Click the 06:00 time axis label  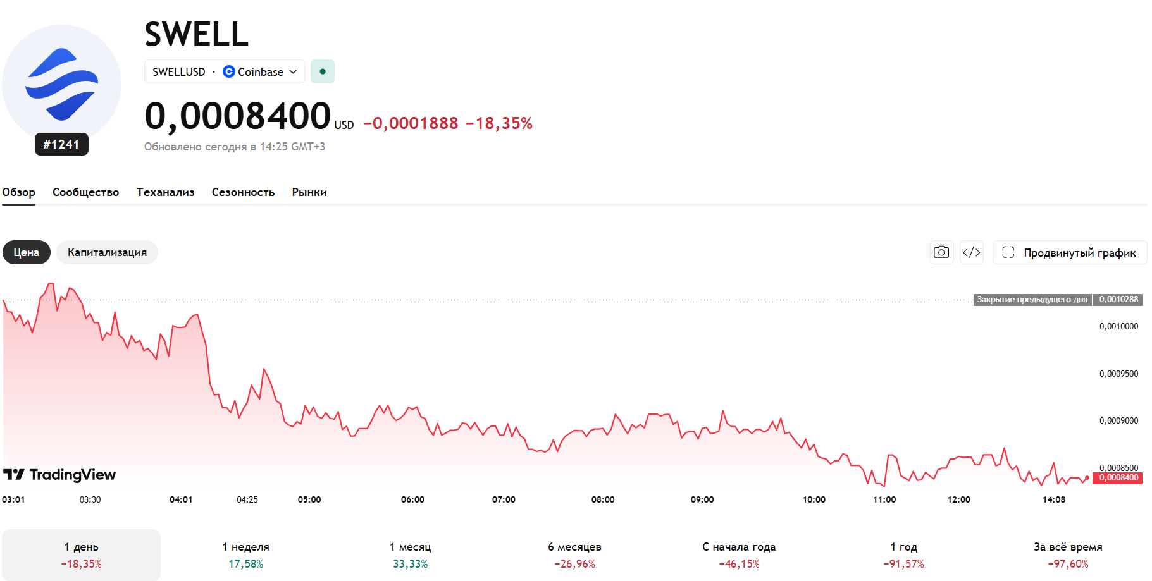coord(412,499)
